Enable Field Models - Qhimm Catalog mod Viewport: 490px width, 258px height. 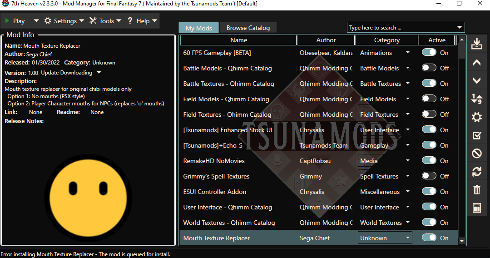pyautogui.click(x=429, y=99)
